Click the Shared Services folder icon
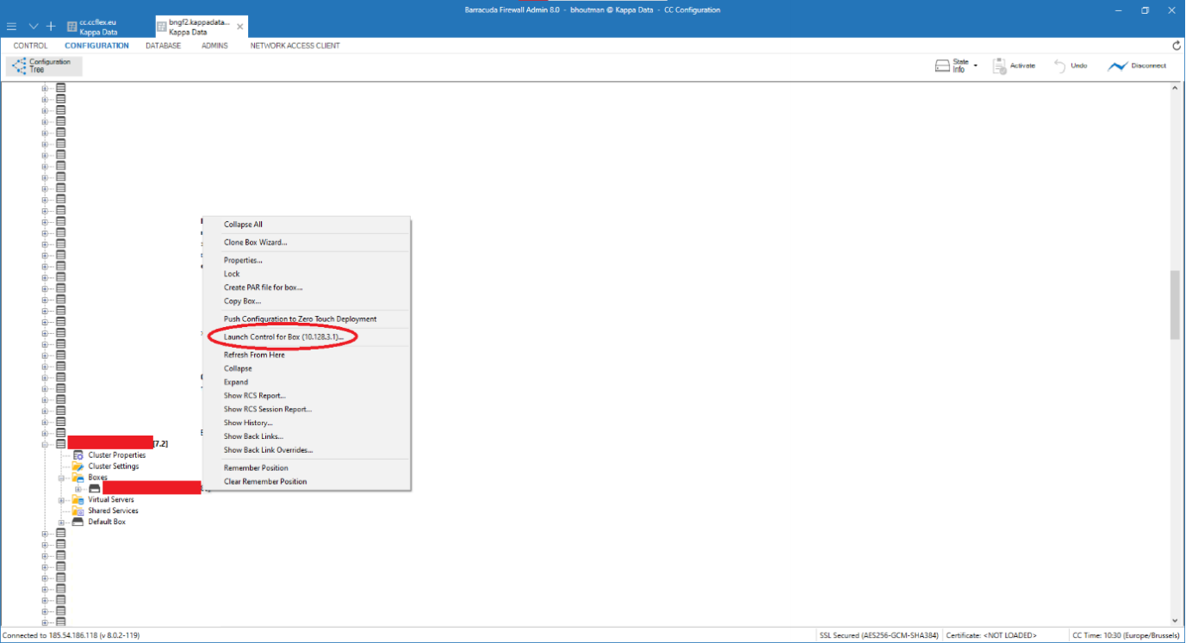This screenshot has width=1186, height=643. [x=78, y=511]
